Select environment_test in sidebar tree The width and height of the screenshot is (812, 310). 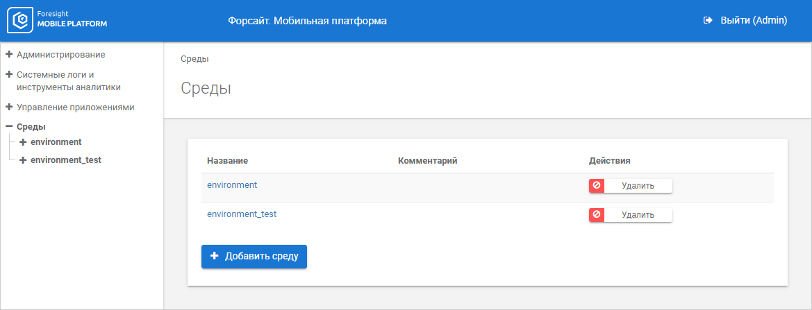pyautogui.click(x=66, y=160)
